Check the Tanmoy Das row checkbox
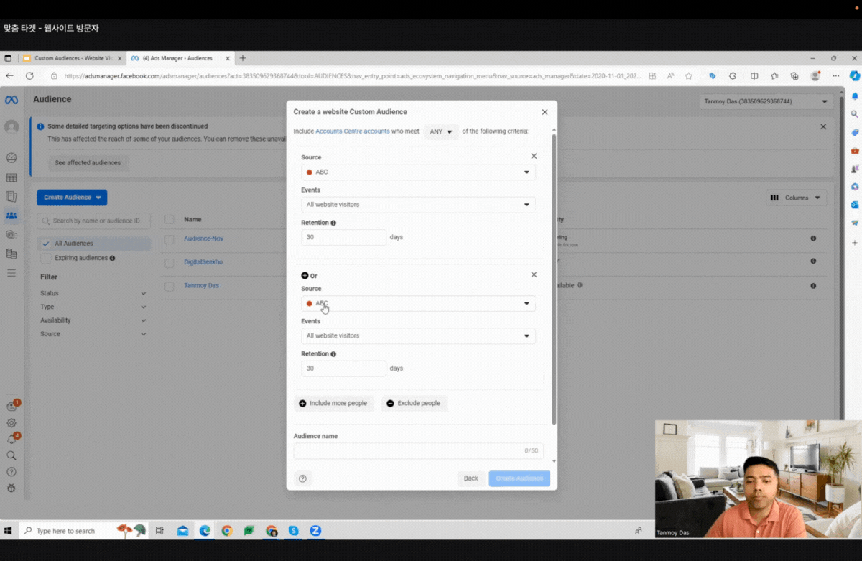The width and height of the screenshot is (862, 561). 170,286
